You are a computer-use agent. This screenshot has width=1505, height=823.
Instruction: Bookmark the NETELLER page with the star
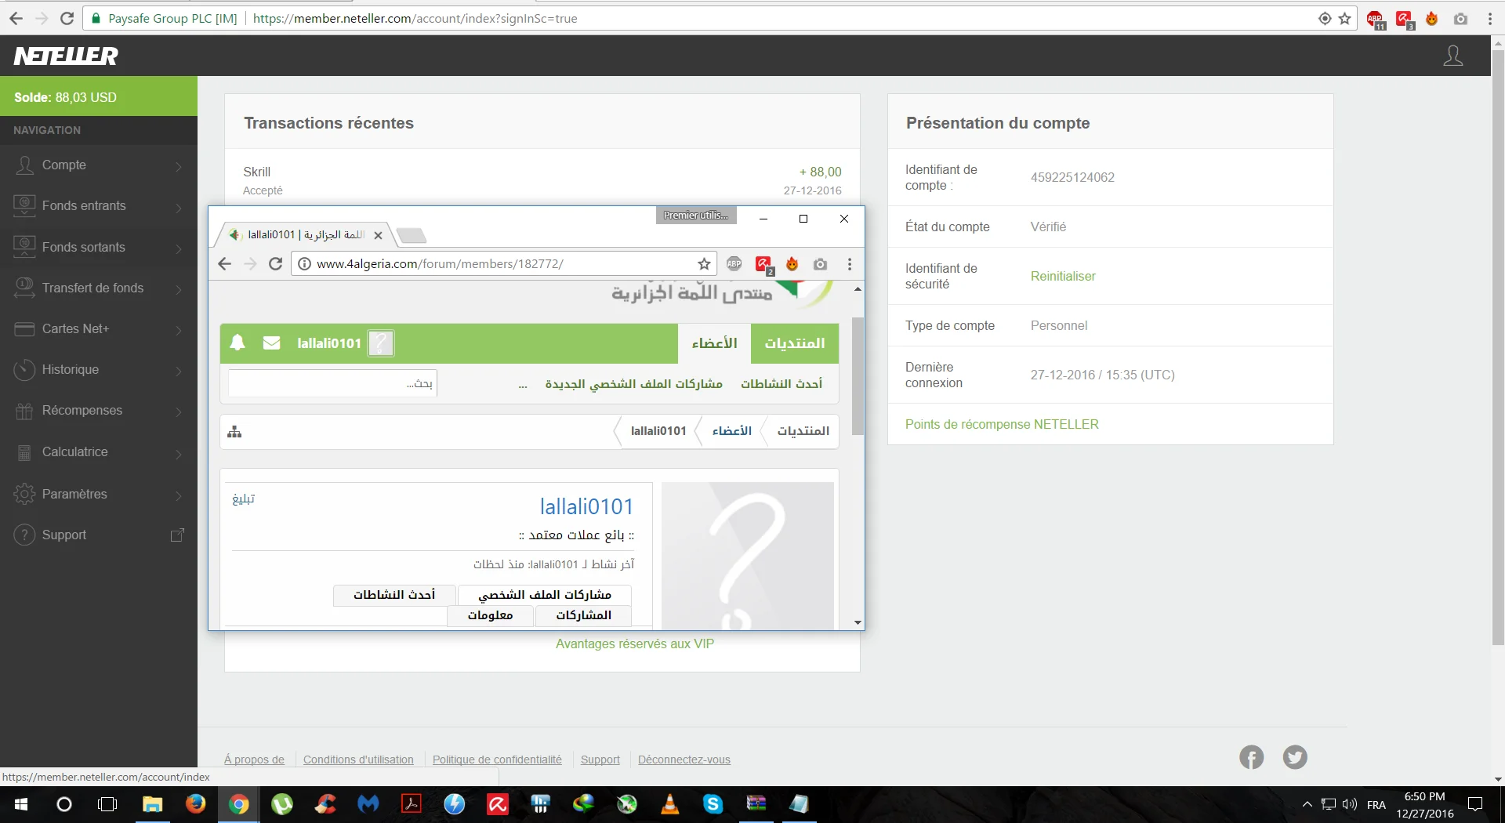pyautogui.click(x=1345, y=19)
